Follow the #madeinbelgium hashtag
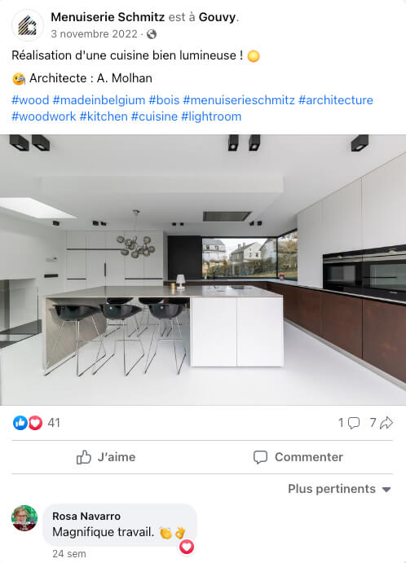 (99, 100)
